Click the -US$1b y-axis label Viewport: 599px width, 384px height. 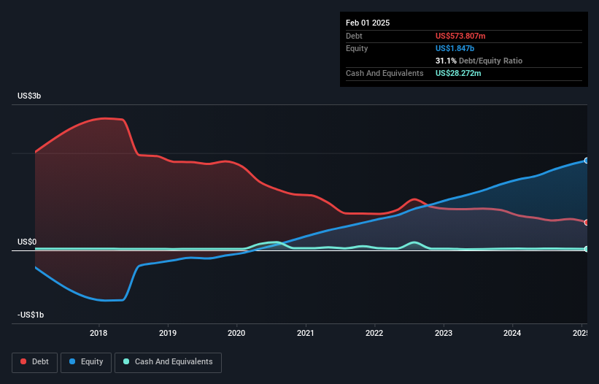(31, 315)
